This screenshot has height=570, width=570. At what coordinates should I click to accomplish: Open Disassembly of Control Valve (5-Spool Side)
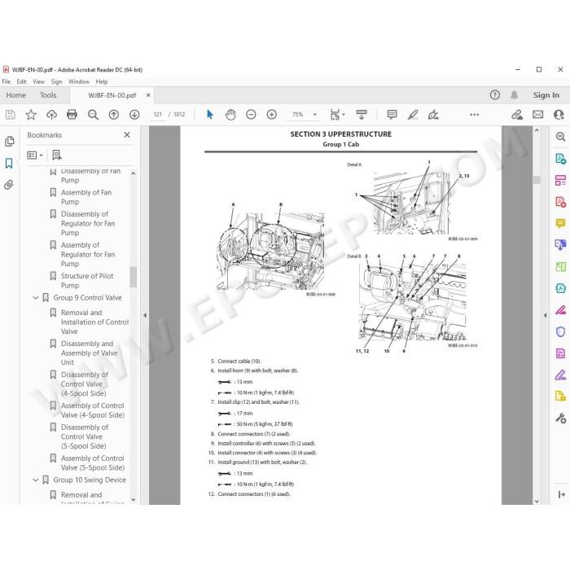[85, 436]
